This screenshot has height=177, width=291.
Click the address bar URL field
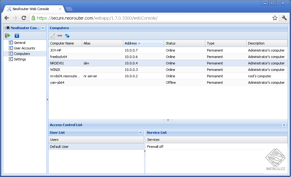tap(154, 18)
